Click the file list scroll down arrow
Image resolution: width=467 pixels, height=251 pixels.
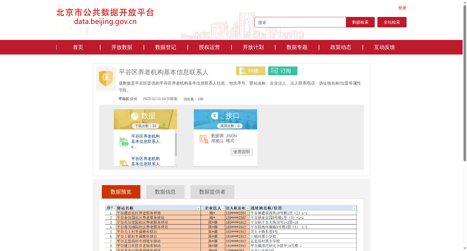tap(176, 164)
